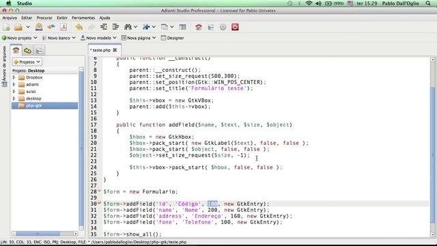
Task: Open Spotlight search magnifier icon
Action: 428,3
